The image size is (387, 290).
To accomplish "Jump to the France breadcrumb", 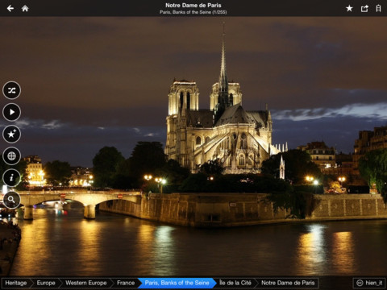I will (x=126, y=283).
